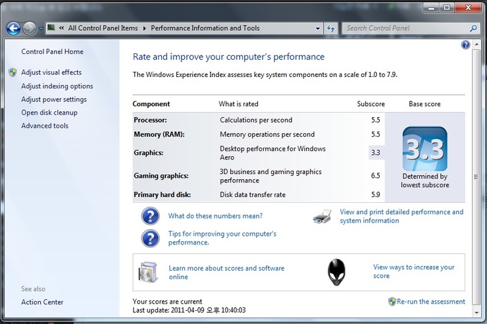Go back with the blue Back arrow

pos(14,28)
